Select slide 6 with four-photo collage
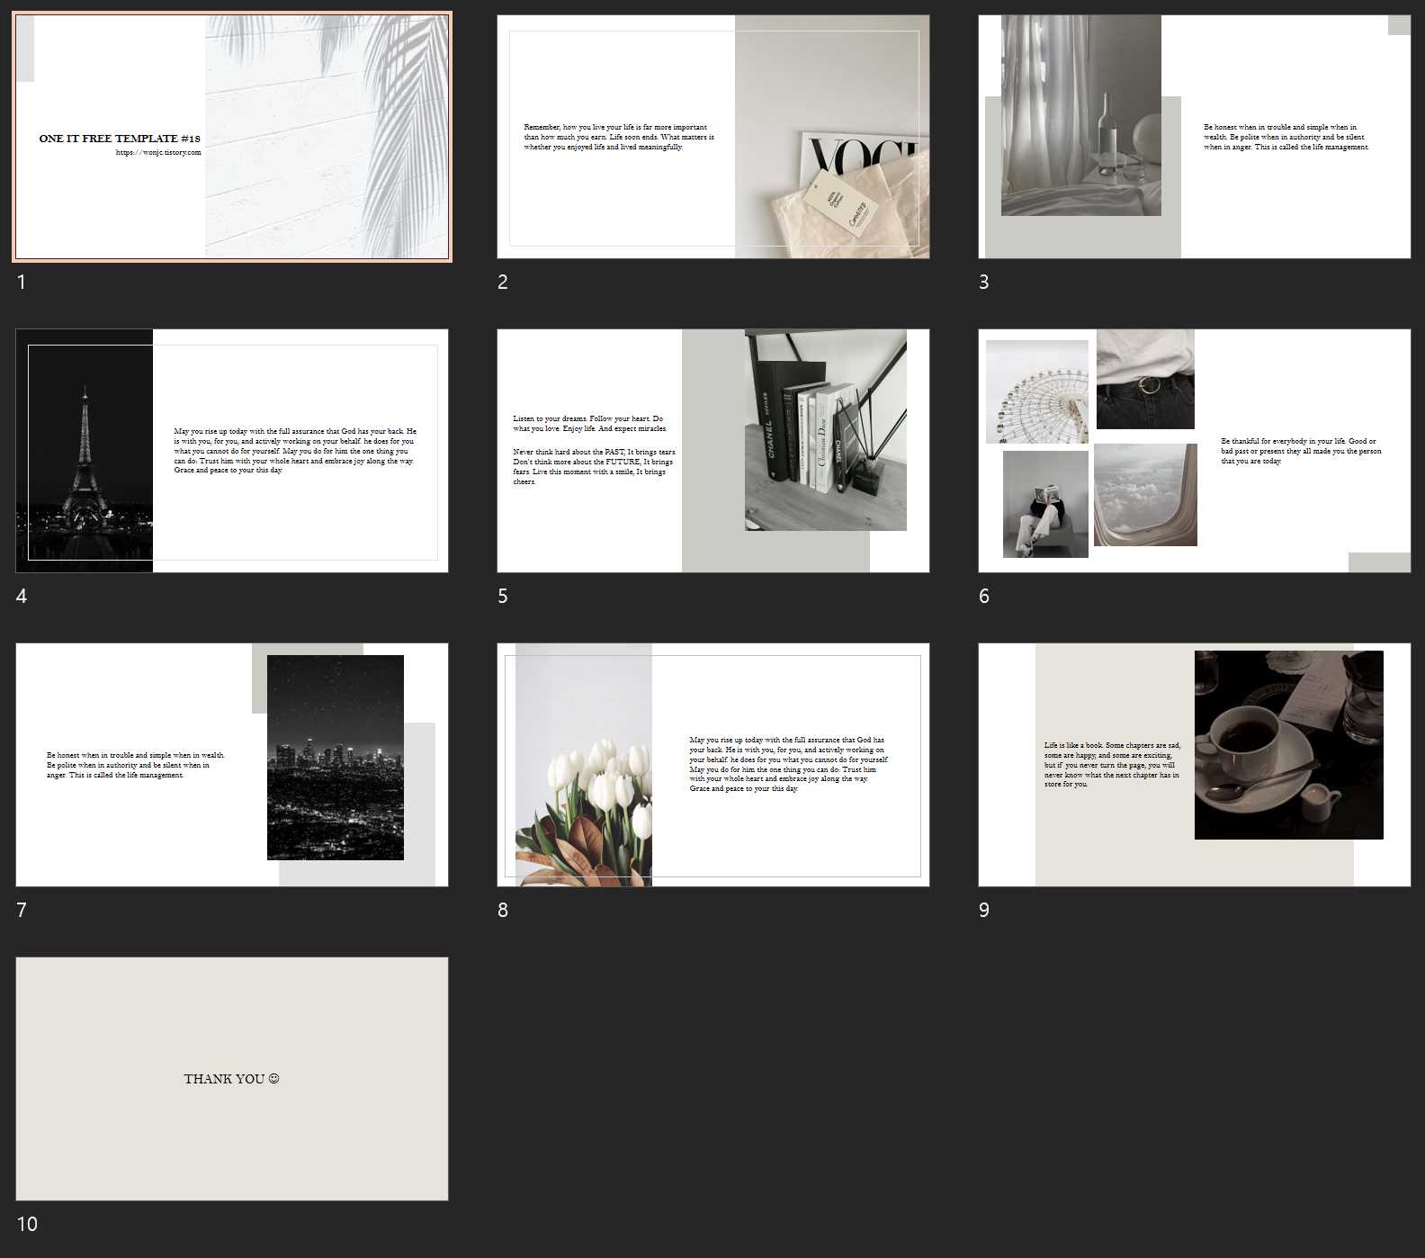The width and height of the screenshot is (1425, 1258). pyautogui.click(x=1195, y=451)
